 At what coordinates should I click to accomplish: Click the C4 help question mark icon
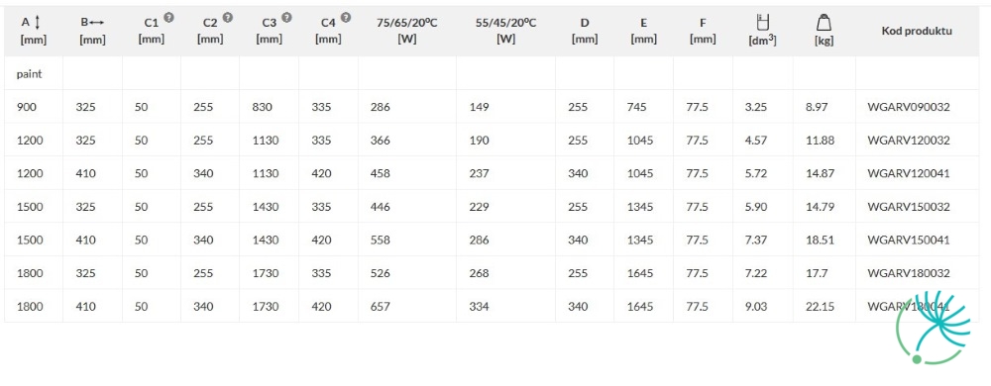pos(345,17)
